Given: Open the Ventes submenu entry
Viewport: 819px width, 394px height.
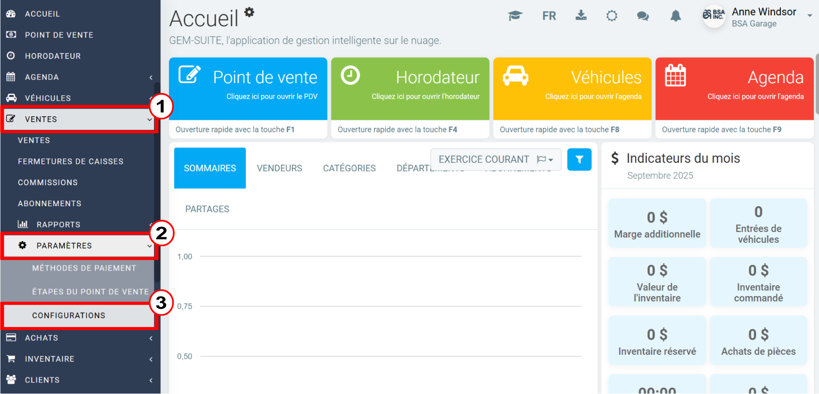Looking at the screenshot, I should 34,140.
